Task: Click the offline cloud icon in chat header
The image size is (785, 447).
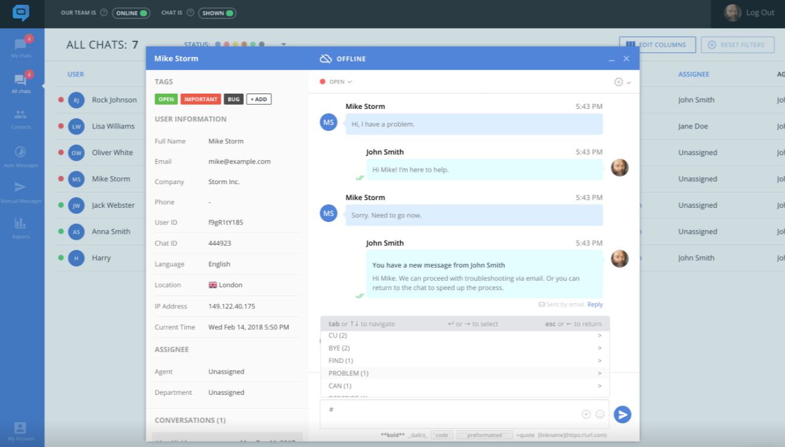Action: pos(326,59)
